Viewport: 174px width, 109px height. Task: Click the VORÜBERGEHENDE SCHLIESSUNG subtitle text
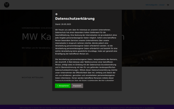coord(37,28)
